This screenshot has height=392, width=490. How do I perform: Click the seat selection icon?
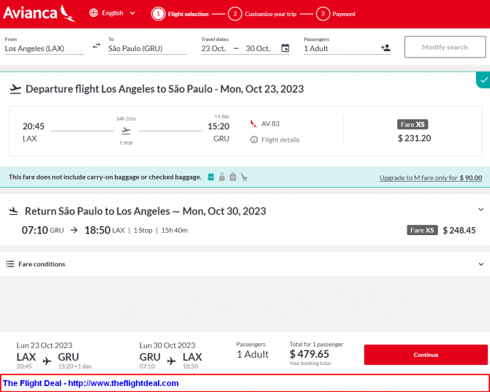(244, 177)
